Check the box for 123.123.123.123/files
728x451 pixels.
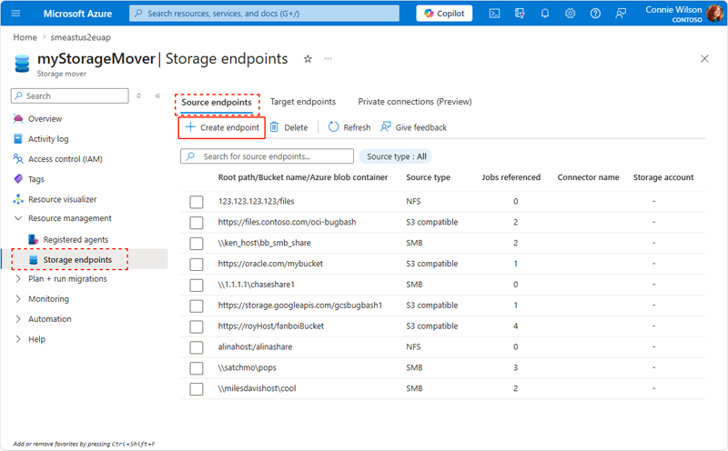(197, 201)
